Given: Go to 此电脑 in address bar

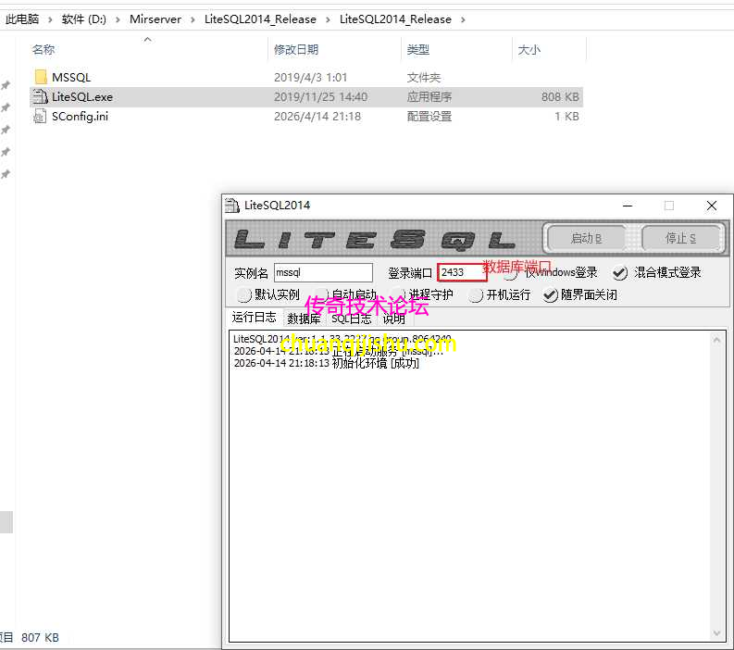Looking at the screenshot, I should point(22,19).
